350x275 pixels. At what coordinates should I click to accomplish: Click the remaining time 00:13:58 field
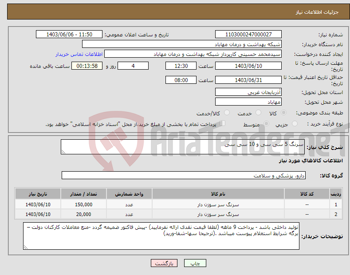point(87,66)
